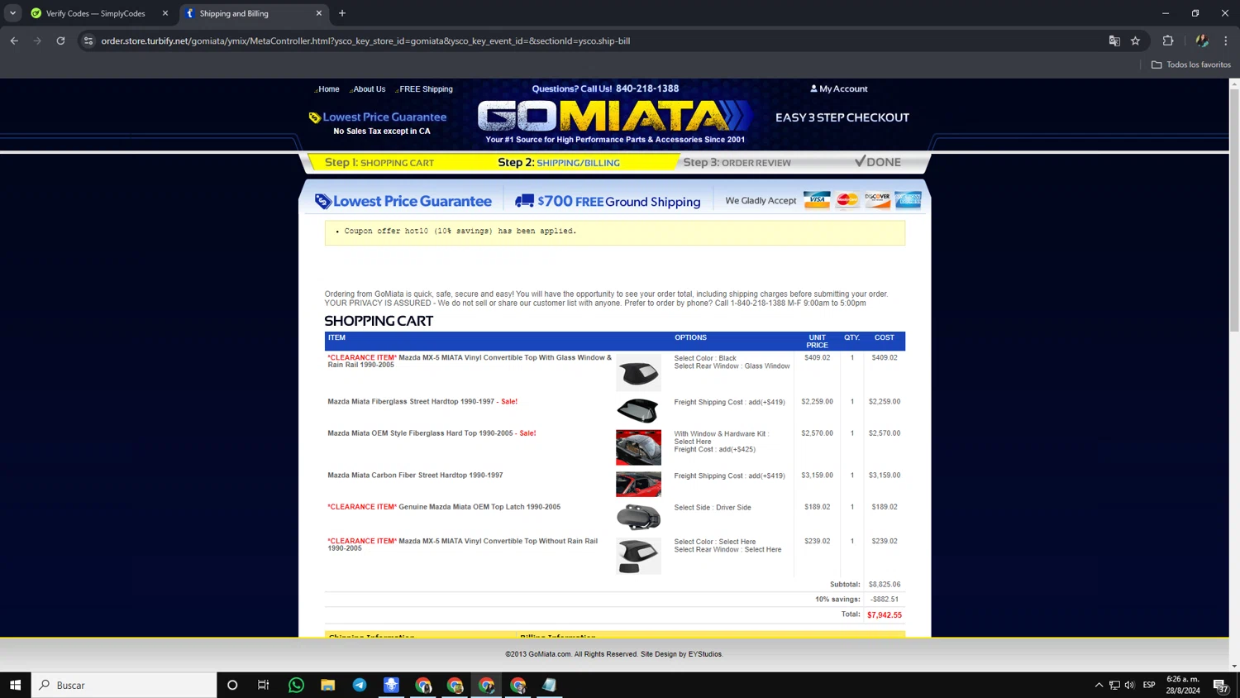Open the About Us link
This screenshot has width=1240, height=698.
(369, 89)
